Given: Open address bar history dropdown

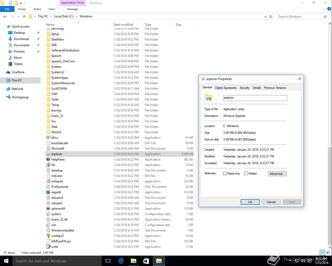Looking at the screenshot, I should (265, 17).
